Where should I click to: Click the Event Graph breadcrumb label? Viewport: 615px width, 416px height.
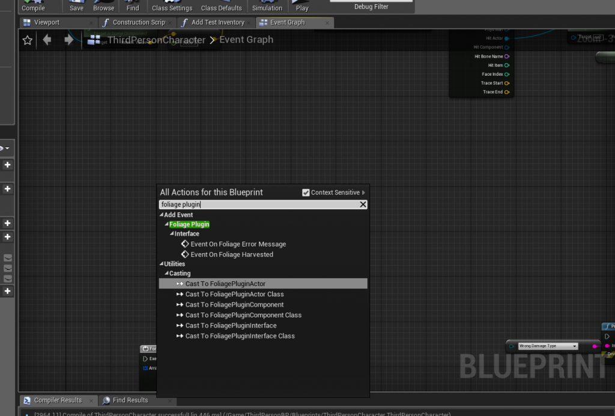tap(246, 40)
